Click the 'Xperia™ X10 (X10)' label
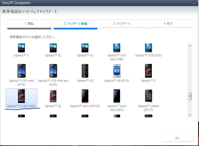This screenshot has width=199, height=146. tap(148, 55)
